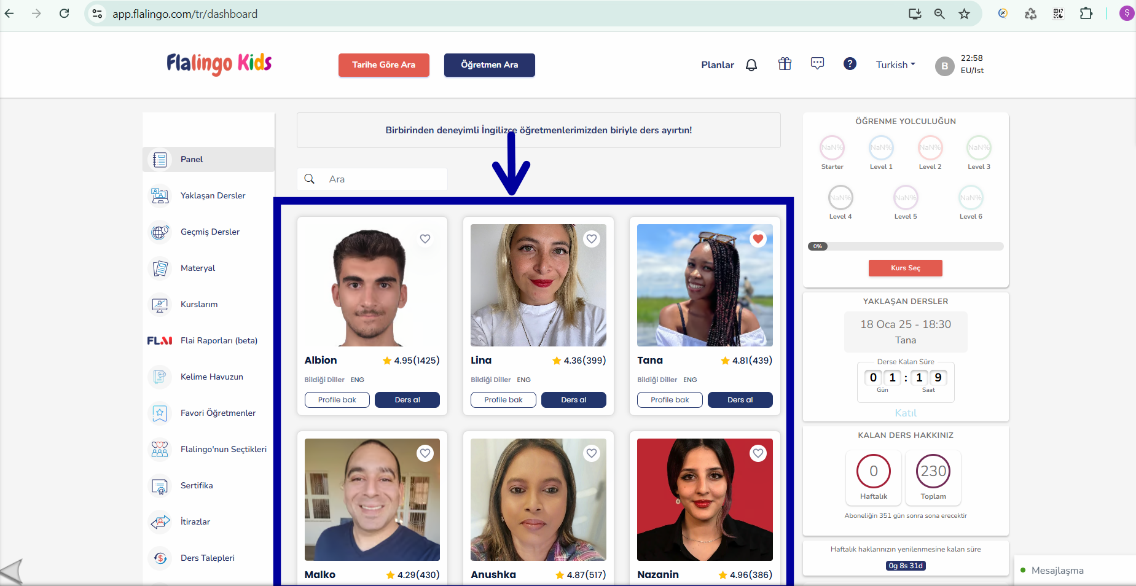The image size is (1136, 586).
Task: Click the Panel sidebar icon
Action: point(160,160)
